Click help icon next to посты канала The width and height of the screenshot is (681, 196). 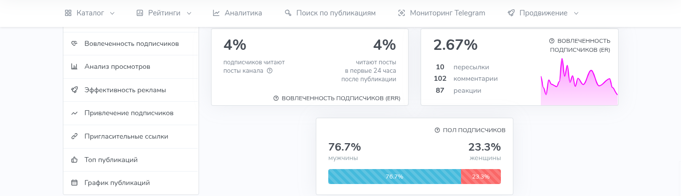point(269,70)
